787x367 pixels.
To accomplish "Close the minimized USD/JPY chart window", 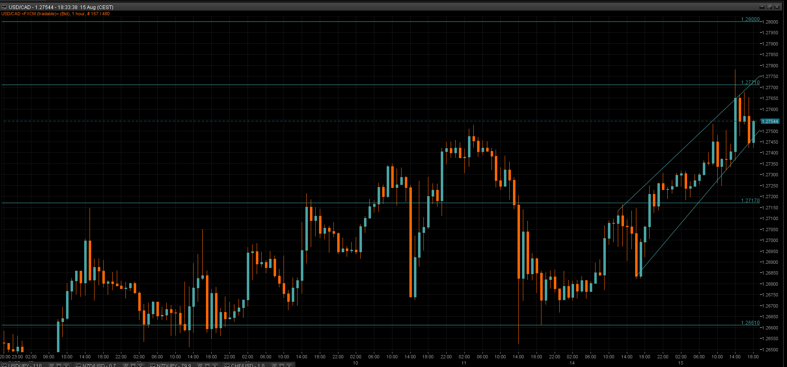I will click(66, 365).
